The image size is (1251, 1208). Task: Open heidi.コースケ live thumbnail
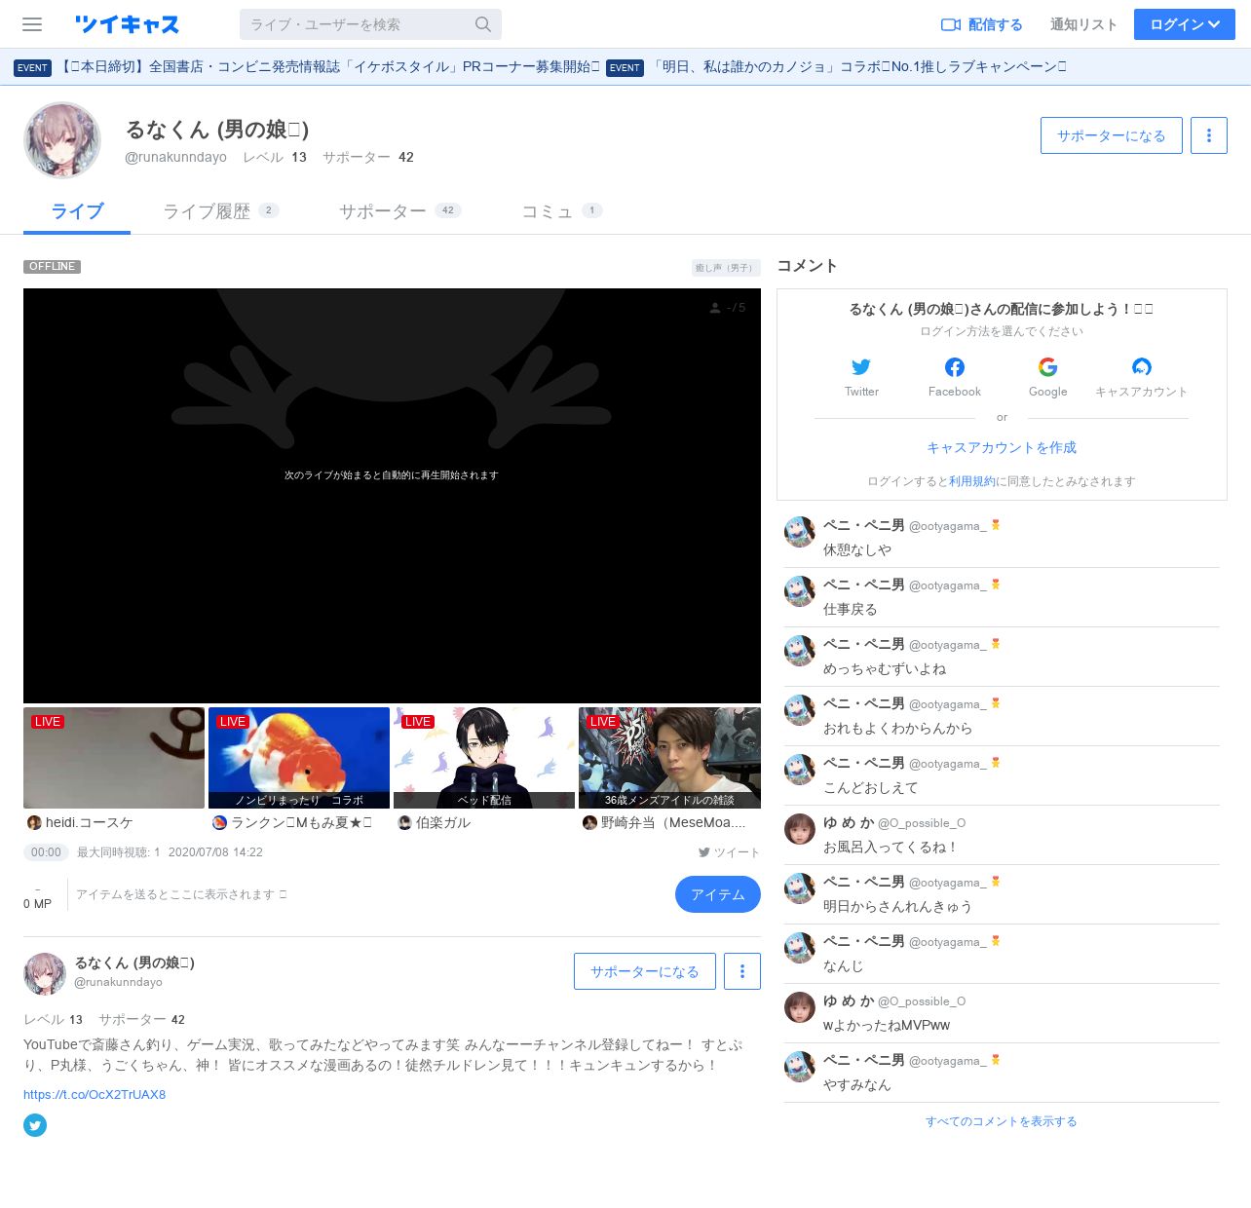click(x=114, y=758)
